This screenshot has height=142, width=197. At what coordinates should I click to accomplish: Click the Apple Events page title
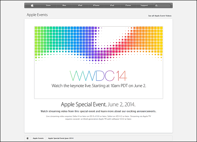pyautogui.click(x=37, y=15)
